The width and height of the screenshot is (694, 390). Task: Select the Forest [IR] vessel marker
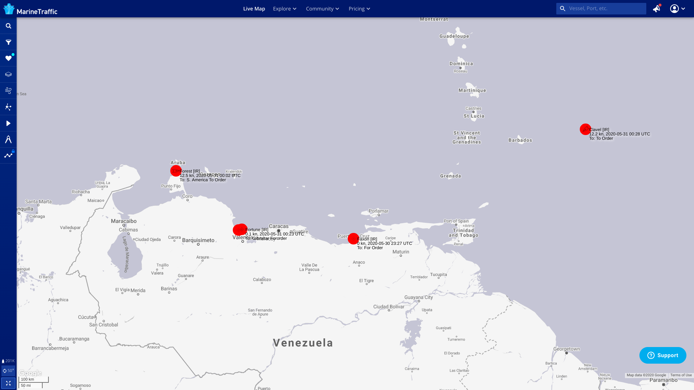(x=176, y=171)
